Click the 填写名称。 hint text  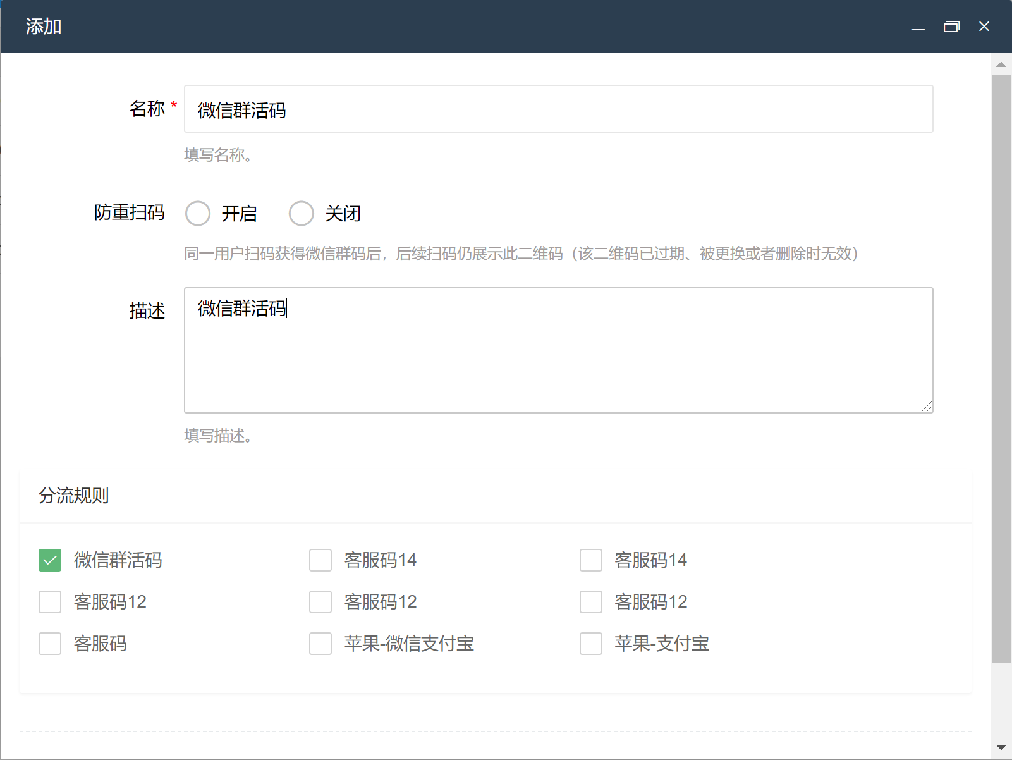tap(219, 155)
